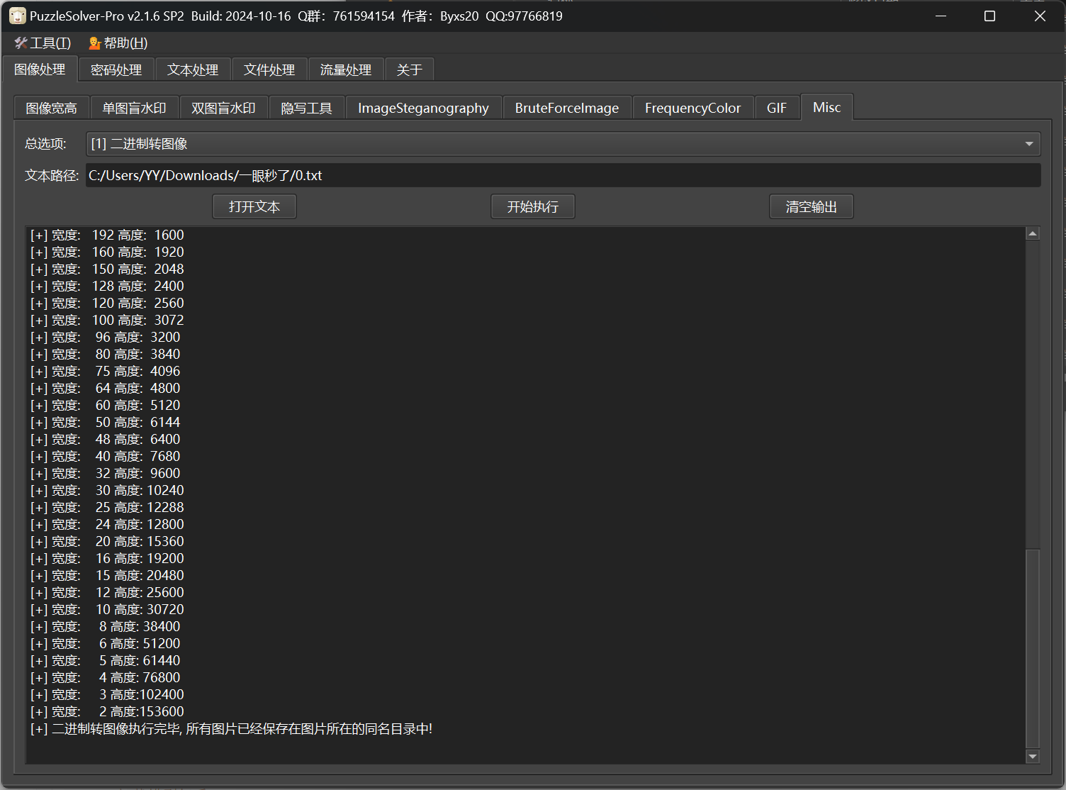The height and width of the screenshot is (790, 1066).
Task: Open the 工具(T) menu
Action: click(43, 43)
